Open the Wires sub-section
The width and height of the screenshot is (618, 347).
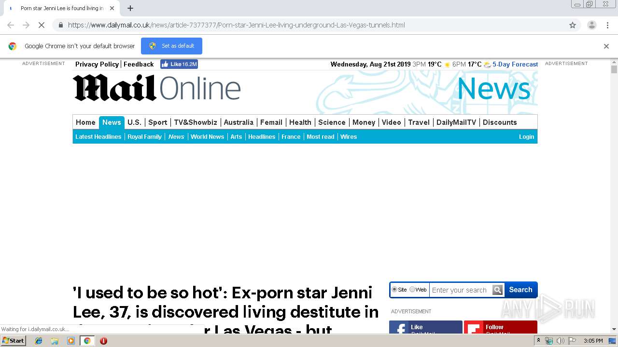349,137
